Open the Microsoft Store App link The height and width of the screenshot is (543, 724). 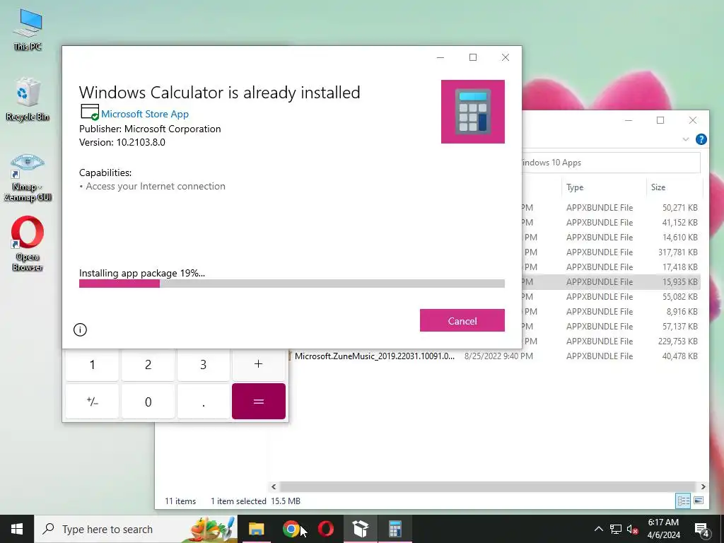pos(144,114)
